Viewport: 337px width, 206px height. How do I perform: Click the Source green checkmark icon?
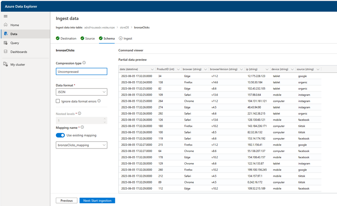tap(82, 38)
